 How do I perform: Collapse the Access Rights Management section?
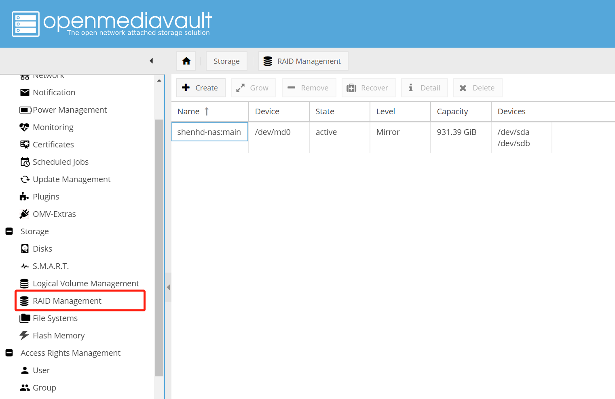click(x=9, y=353)
